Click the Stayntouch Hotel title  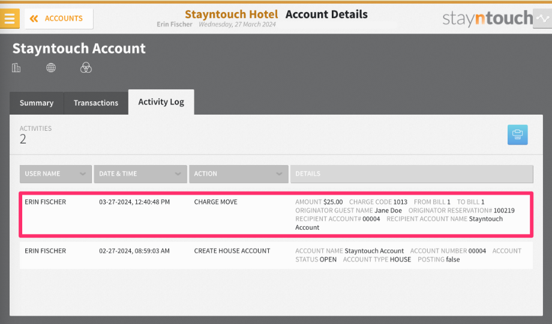[x=231, y=14]
